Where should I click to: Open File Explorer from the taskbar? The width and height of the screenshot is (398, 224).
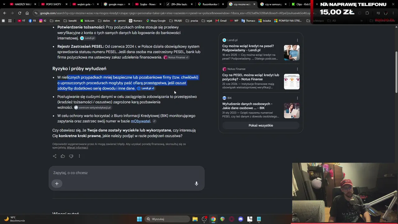(195, 219)
